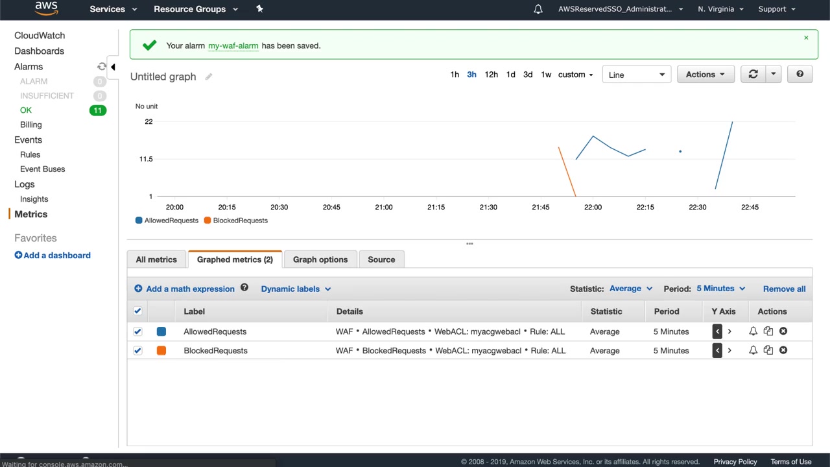Uncheck the AllowedRequests metric checkbox
The height and width of the screenshot is (467, 830).
(137, 331)
